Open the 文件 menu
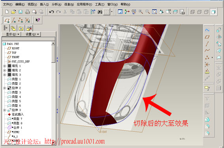This screenshot has height=148, width=224. [8, 4]
